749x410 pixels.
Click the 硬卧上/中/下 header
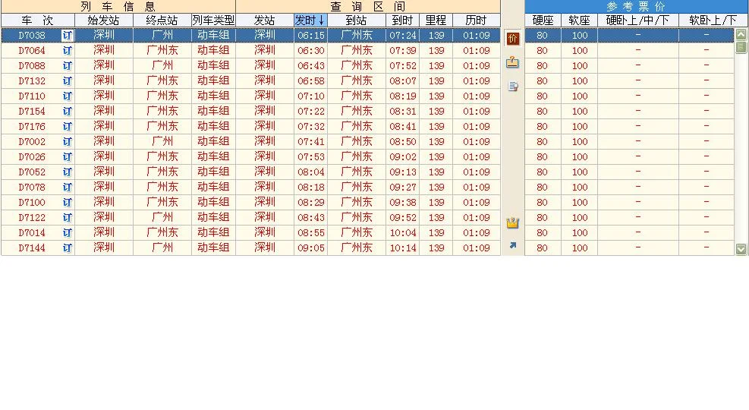[637, 20]
